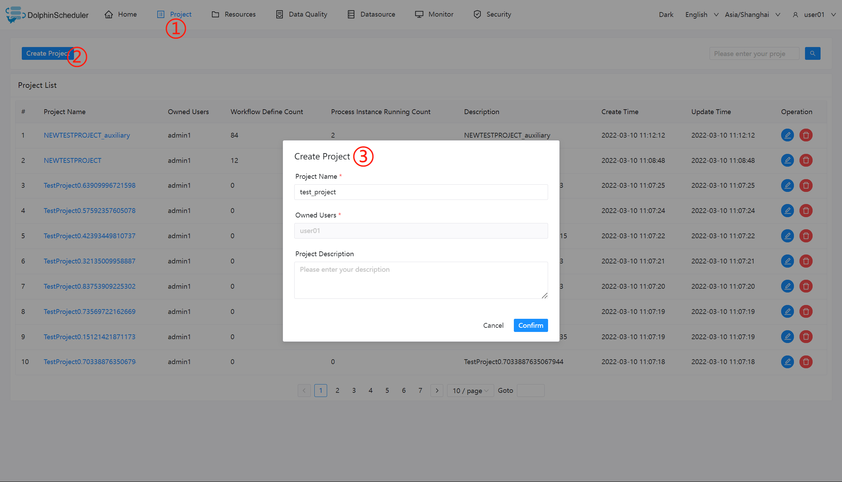Click the user profile icon beside user01
Viewport: 842px width, 482px height.
click(x=795, y=15)
